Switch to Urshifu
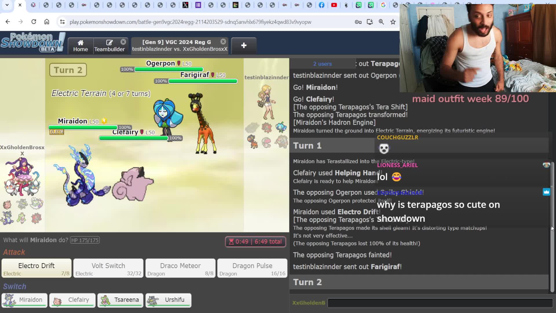 pyautogui.click(x=168, y=300)
